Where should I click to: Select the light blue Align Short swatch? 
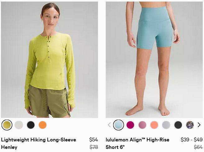[118, 125]
